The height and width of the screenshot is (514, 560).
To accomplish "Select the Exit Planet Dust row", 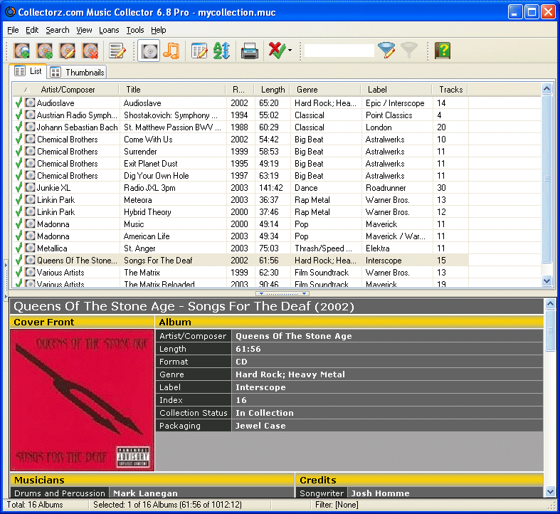I will [x=241, y=164].
